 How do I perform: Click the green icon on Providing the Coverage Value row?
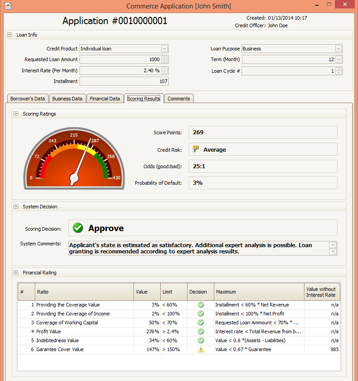[x=200, y=305]
